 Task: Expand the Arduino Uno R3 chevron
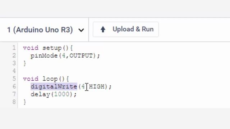click(81, 30)
